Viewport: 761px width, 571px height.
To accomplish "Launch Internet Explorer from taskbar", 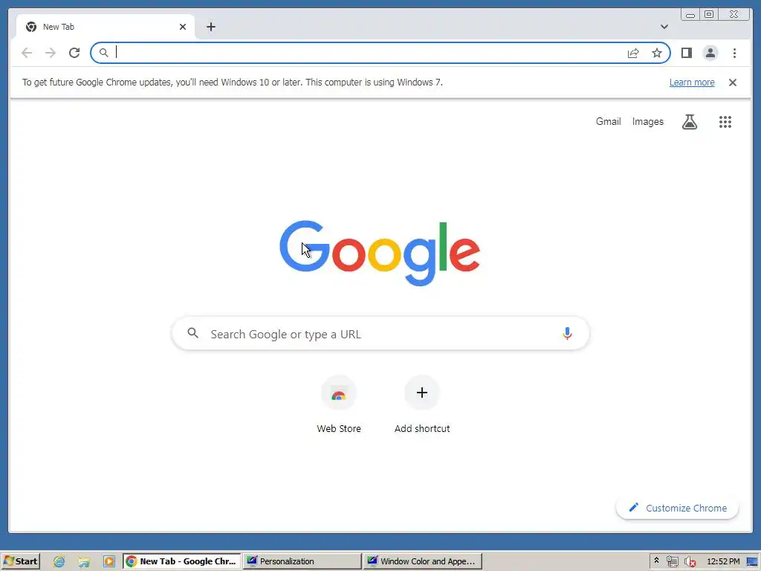I will coord(59,561).
